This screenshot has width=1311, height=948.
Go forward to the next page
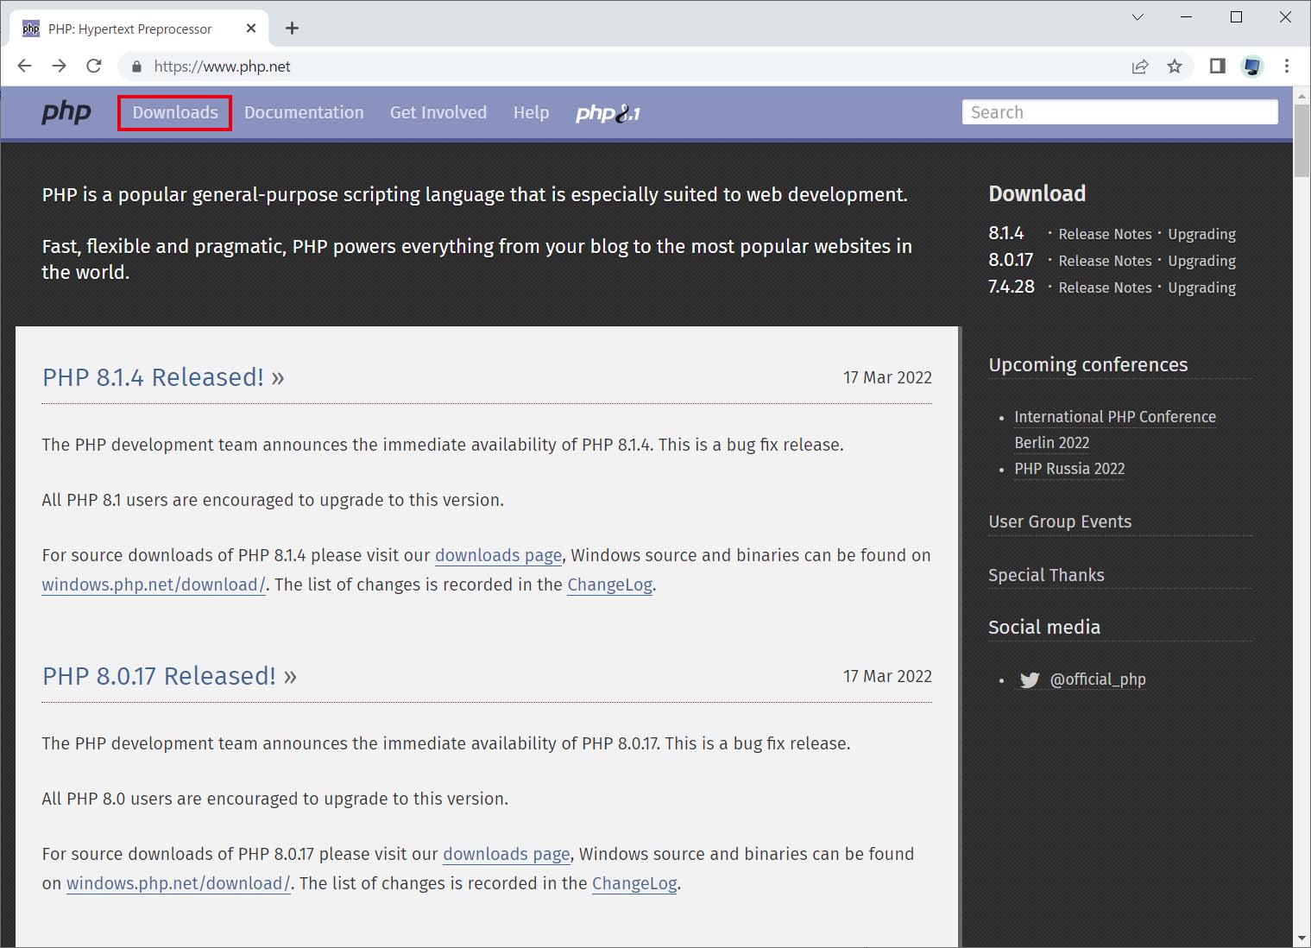click(59, 66)
